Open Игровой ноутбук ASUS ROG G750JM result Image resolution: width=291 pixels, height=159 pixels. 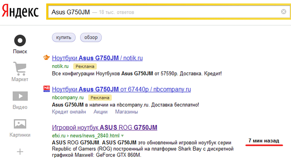(x=104, y=127)
